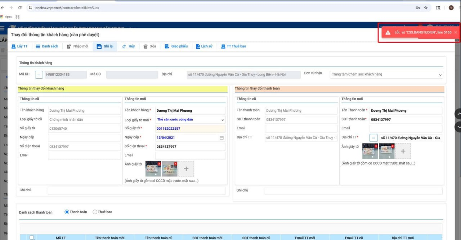Tick the select-all checkbox in table header
The width and height of the screenshot is (461, 240).
[x=32, y=237]
